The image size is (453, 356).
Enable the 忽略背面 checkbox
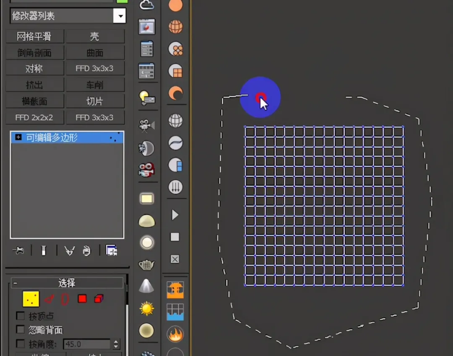coord(20,330)
